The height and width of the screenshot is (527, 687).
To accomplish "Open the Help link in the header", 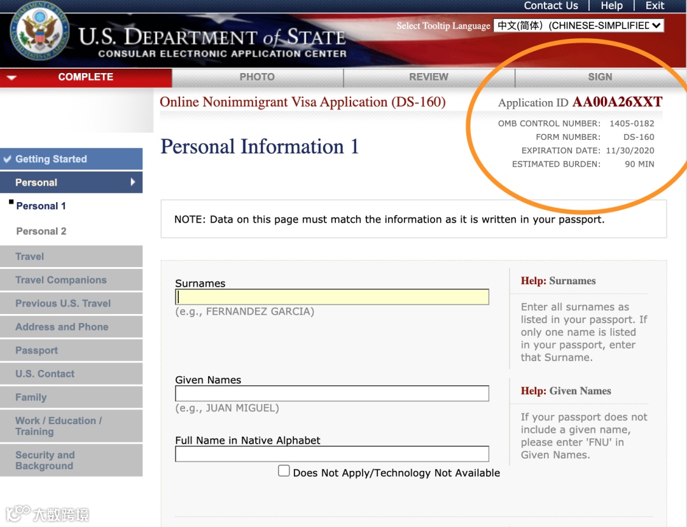I will [x=612, y=6].
